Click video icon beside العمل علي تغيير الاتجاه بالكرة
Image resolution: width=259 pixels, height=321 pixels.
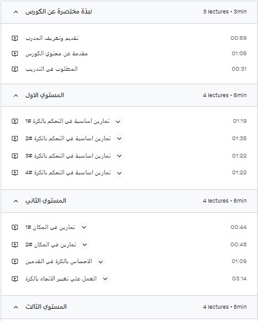[x=15, y=279]
